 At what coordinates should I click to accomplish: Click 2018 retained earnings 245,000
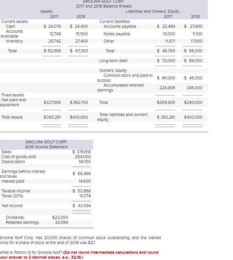click(x=195, y=88)
